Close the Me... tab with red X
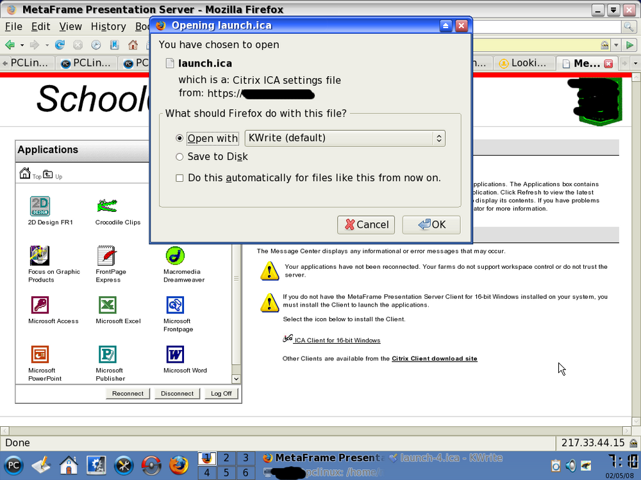 (608, 63)
